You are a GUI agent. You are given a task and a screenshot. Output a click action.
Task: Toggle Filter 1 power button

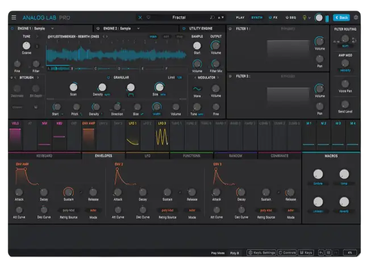[230, 29]
